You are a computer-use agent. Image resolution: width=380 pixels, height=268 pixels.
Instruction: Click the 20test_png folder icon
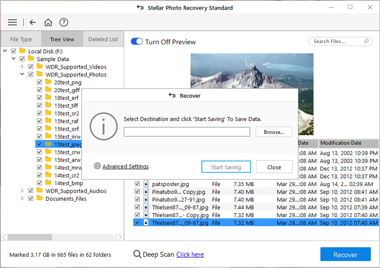(48, 82)
